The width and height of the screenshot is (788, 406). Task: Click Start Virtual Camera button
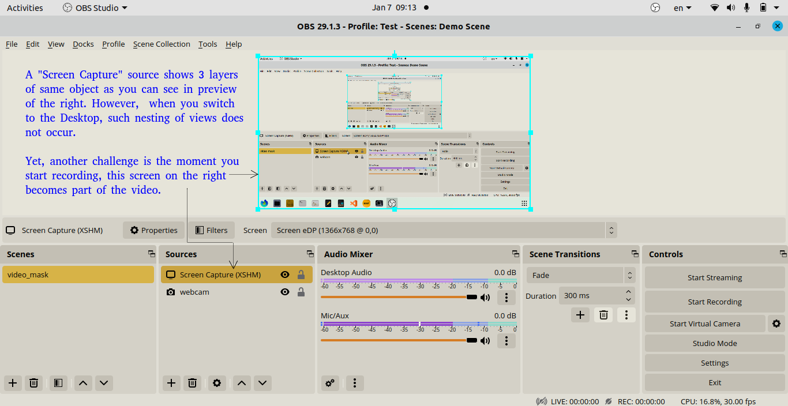[705, 324]
